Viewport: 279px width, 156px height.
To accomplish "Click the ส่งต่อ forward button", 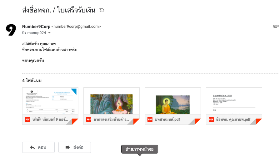I will pyautogui.click(x=75, y=147).
